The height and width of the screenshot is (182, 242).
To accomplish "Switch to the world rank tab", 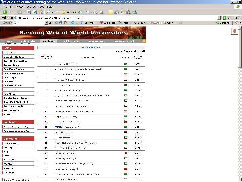I will coord(49,41).
